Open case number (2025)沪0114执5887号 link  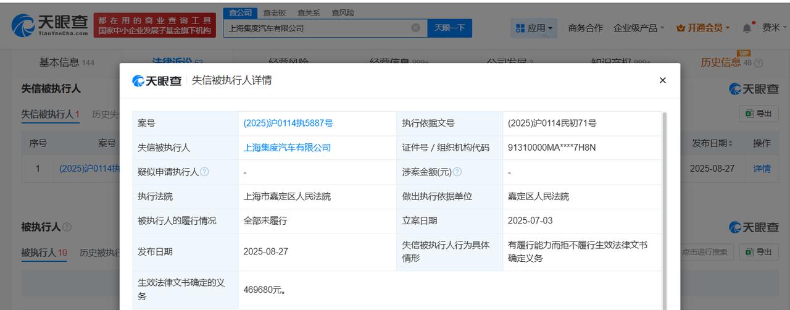point(288,123)
